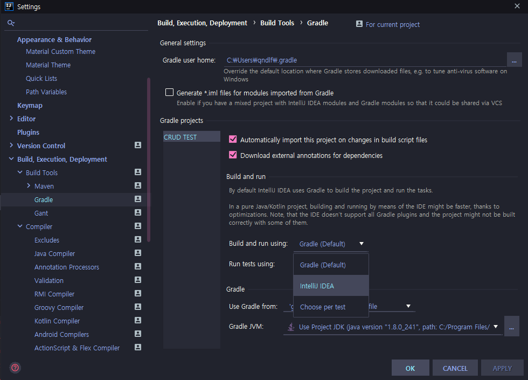Click project-level icon beside Gant
The image size is (528, 380).
(138, 212)
